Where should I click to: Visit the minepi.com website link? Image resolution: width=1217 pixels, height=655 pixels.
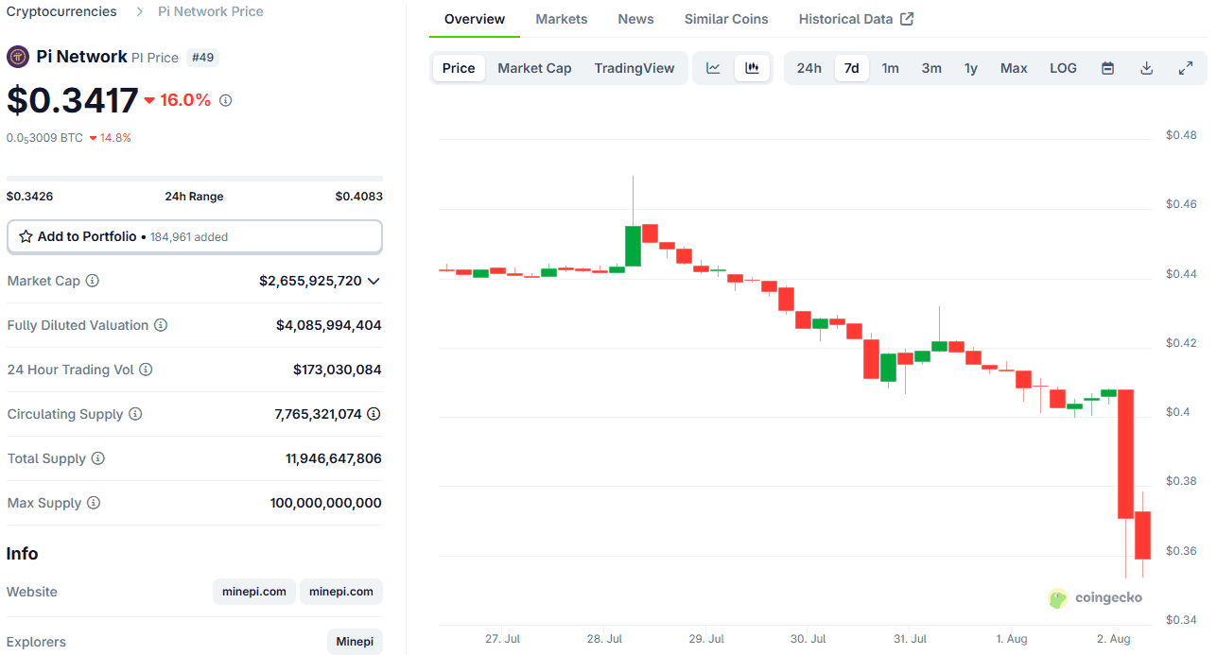[x=253, y=591]
